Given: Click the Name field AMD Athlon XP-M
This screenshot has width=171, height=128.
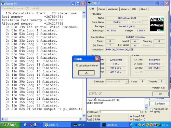Looking at the screenshot, I should 127,18.
